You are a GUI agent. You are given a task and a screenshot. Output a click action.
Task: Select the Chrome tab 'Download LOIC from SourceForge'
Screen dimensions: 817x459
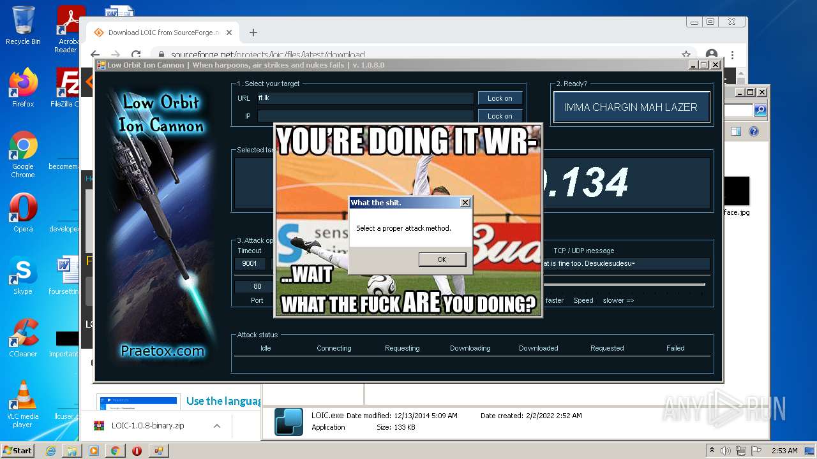click(x=163, y=33)
